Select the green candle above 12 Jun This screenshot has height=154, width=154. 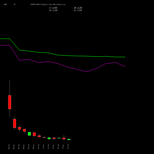(x=49, y=138)
